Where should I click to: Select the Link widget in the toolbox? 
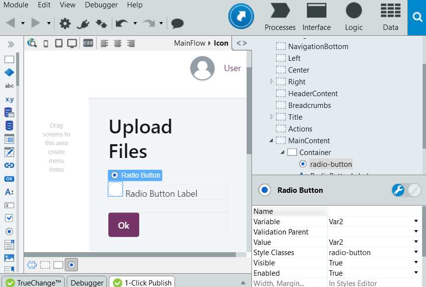(x=8, y=165)
